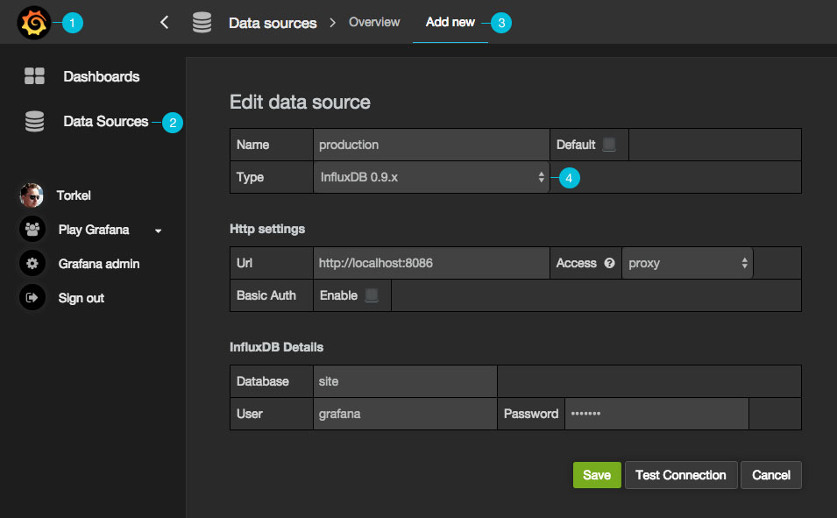The width and height of the screenshot is (837, 518).
Task: Open the Access dropdown set to proxy
Action: click(x=687, y=263)
